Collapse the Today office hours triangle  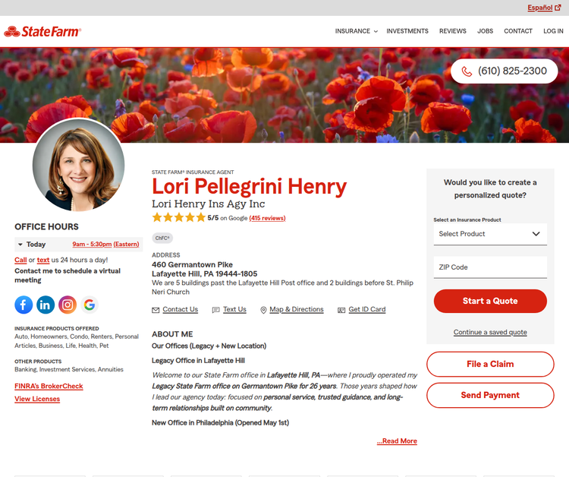click(20, 245)
